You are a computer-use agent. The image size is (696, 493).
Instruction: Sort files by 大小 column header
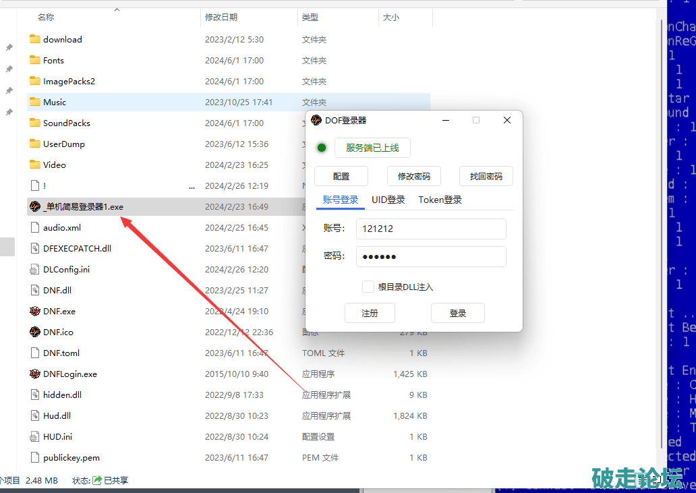tap(391, 18)
